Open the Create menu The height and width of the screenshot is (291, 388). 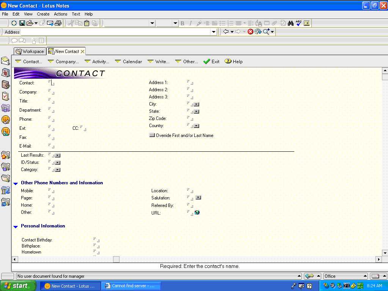(43, 14)
